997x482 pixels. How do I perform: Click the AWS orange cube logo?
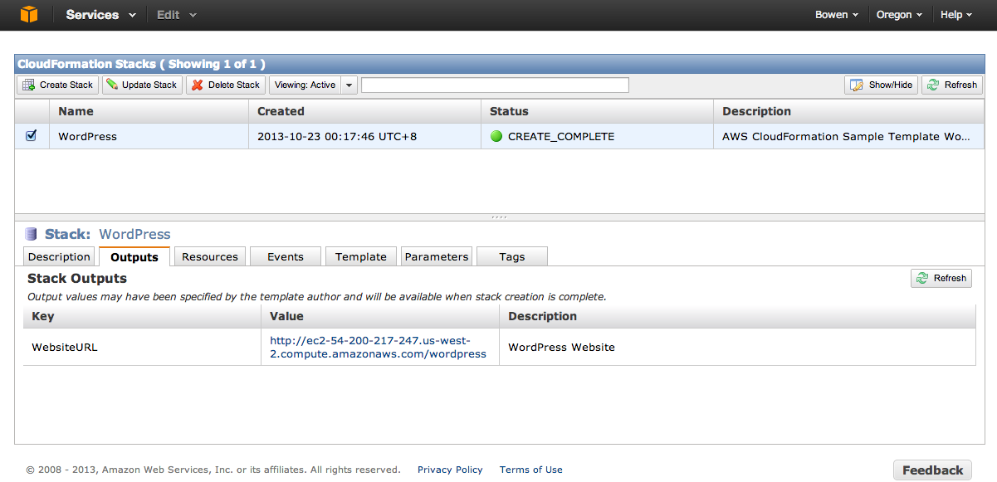(29, 14)
